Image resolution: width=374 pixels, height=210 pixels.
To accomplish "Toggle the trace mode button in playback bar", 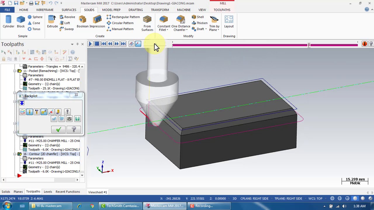I will point(131,44).
